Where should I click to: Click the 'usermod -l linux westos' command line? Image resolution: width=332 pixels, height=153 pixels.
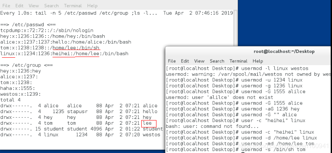click(x=237, y=68)
